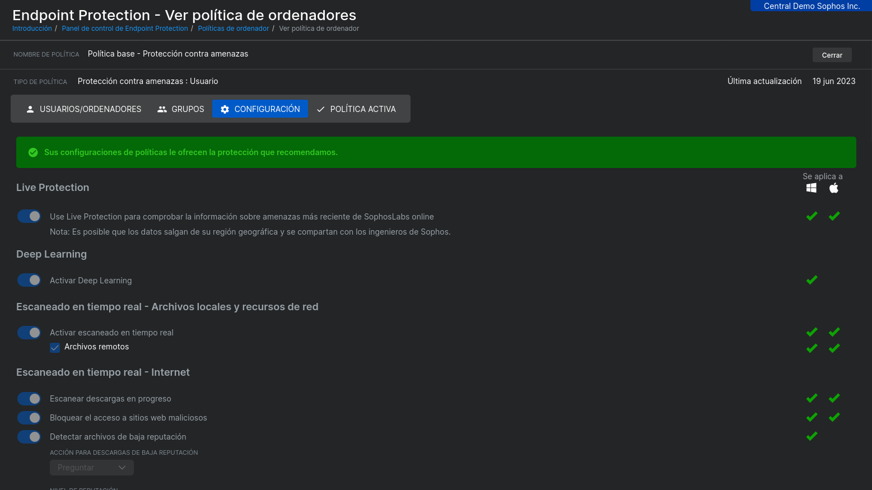Turn off Activar Deep Learning switch
872x490 pixels.
[29, 280]
